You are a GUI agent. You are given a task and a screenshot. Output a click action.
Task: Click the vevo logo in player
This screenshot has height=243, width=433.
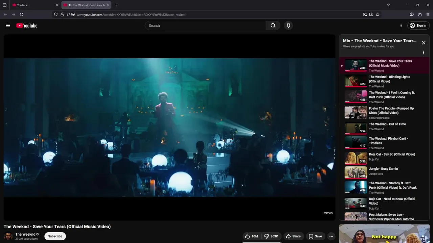click(328, 213)
